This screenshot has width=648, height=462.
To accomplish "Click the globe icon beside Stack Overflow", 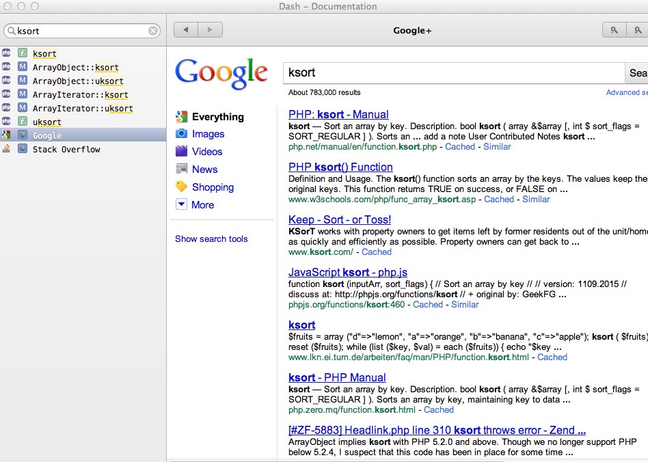I will [23, 148].
